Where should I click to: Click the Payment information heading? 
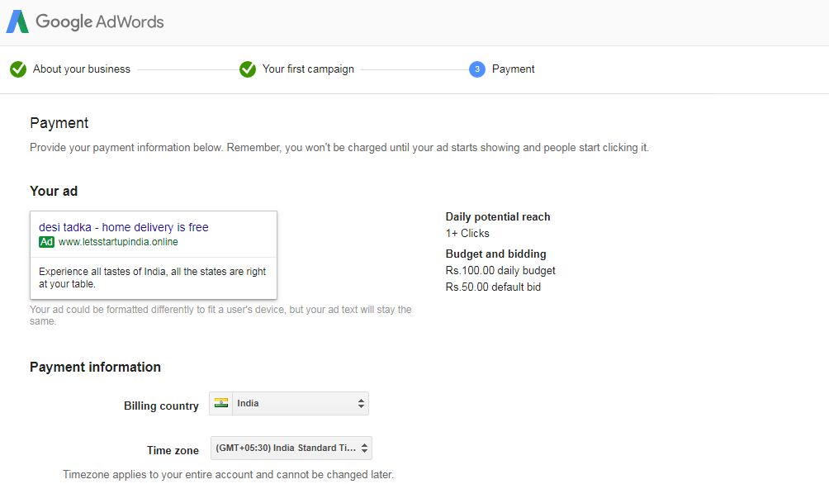click(95, 367)
